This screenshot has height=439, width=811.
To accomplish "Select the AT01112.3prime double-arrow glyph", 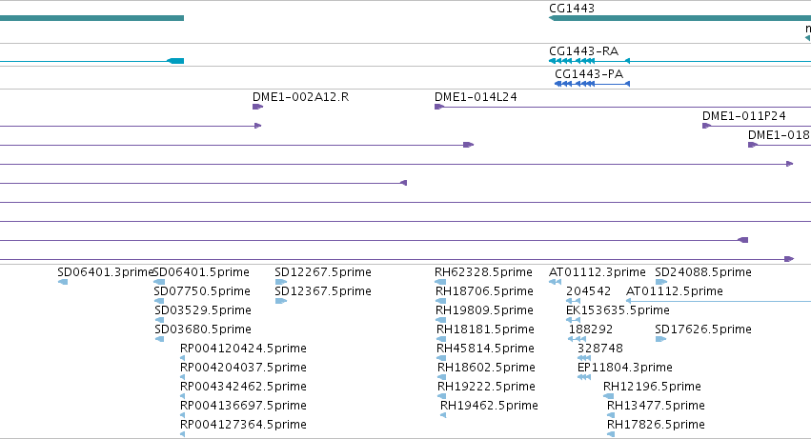I will click(555, 282).
